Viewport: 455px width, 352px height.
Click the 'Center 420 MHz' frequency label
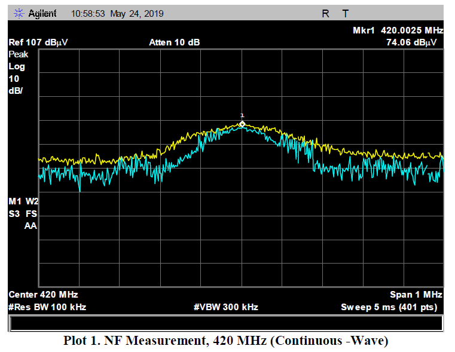tap(43, 295)
